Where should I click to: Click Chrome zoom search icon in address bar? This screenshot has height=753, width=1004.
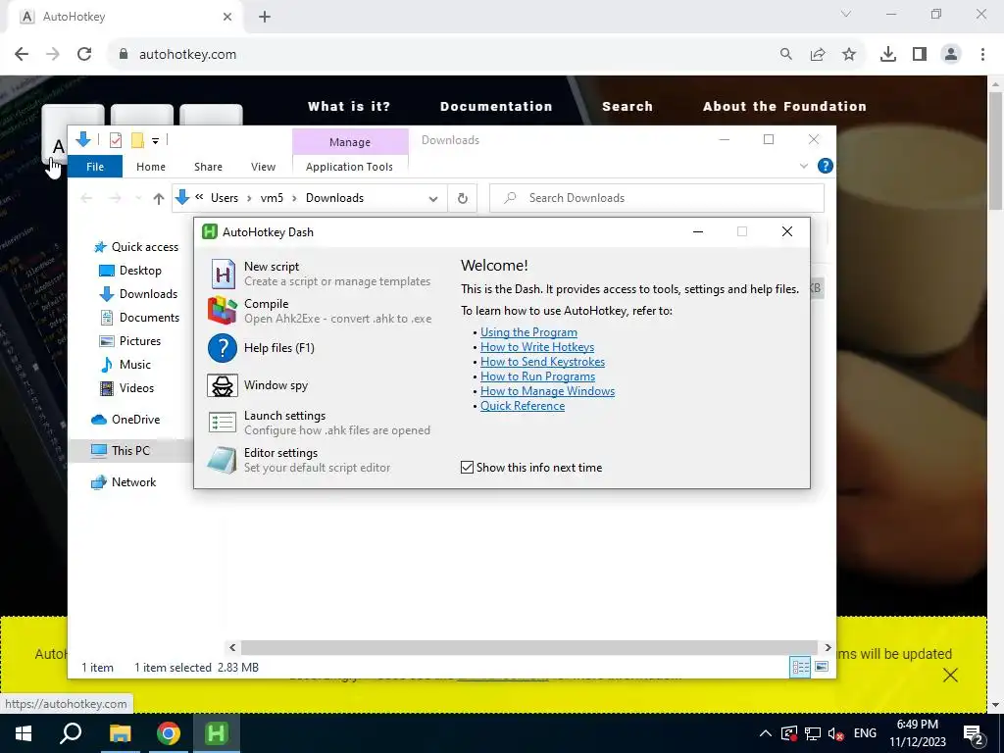786,55
